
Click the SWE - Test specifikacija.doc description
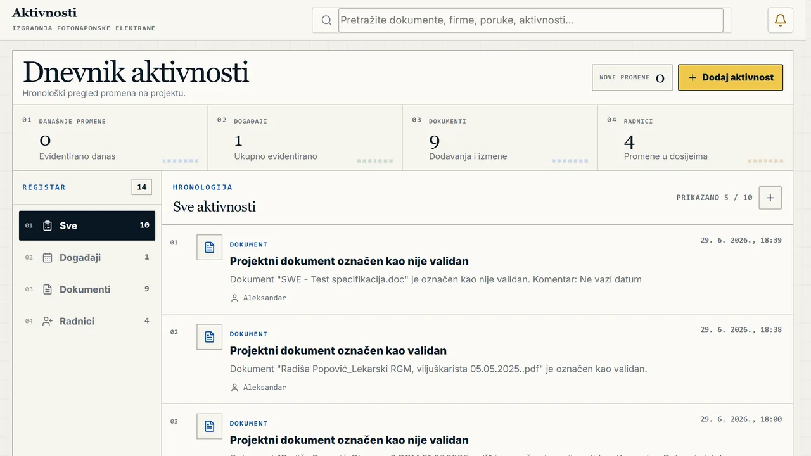pyautogui.click(x=436, y=279)
